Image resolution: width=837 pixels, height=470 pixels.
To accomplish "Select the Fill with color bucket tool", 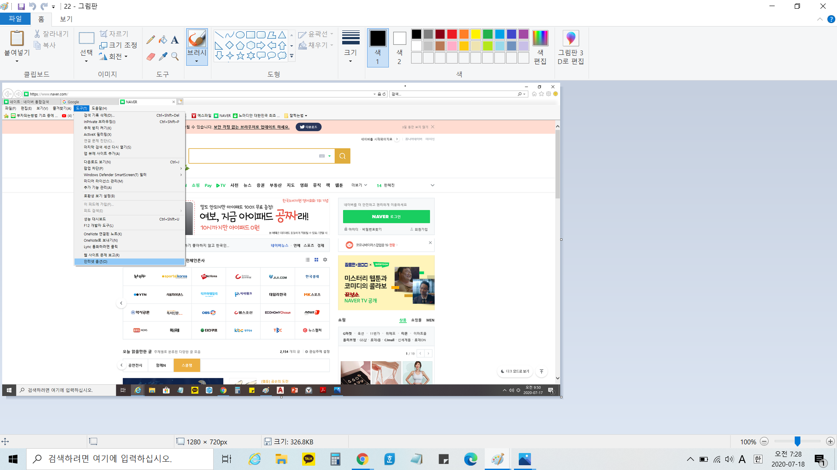I will (163, 40).
